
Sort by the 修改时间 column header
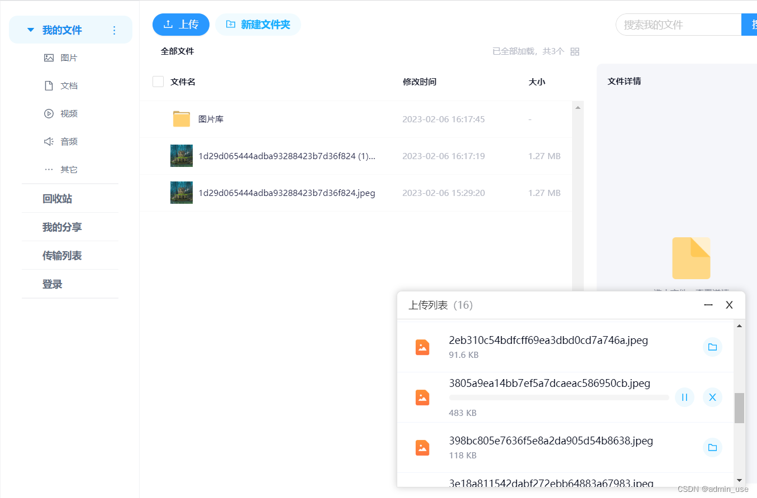420,82
